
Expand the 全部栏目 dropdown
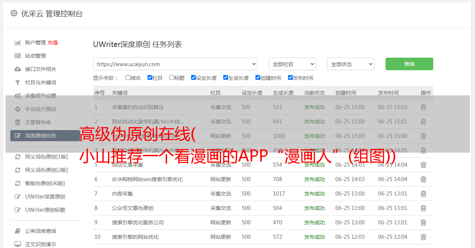point(292,64)
